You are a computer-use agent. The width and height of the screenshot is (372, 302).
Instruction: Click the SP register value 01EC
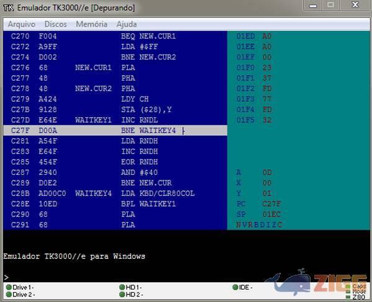[x=272, y=214]
